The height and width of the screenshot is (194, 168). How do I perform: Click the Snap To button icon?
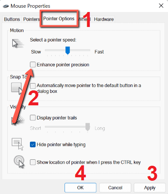click(x=17, y=89)
